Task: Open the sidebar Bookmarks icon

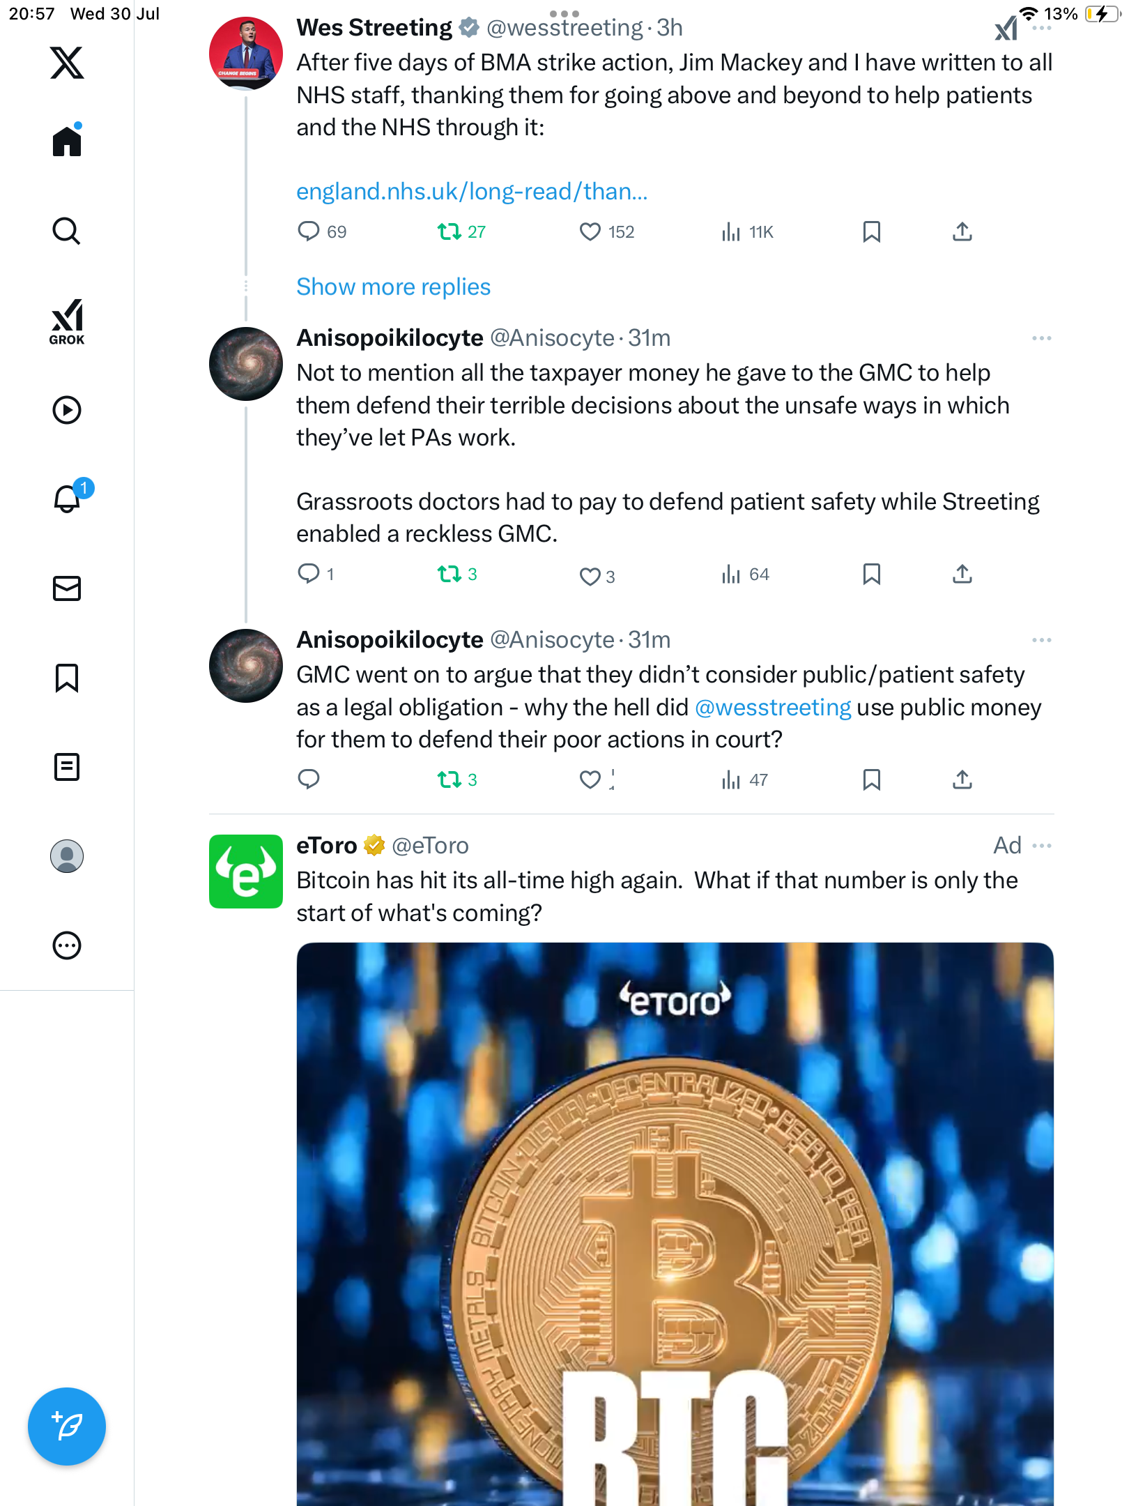Action: tap(67, 677)
